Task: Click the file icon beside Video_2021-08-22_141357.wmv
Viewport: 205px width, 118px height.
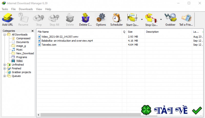Action: (x=39, y=37)
